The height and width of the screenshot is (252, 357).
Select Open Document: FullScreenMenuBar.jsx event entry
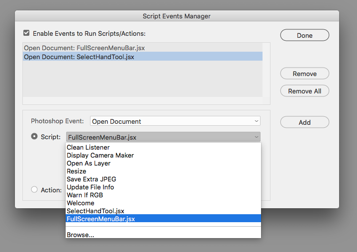pos(84,48)
